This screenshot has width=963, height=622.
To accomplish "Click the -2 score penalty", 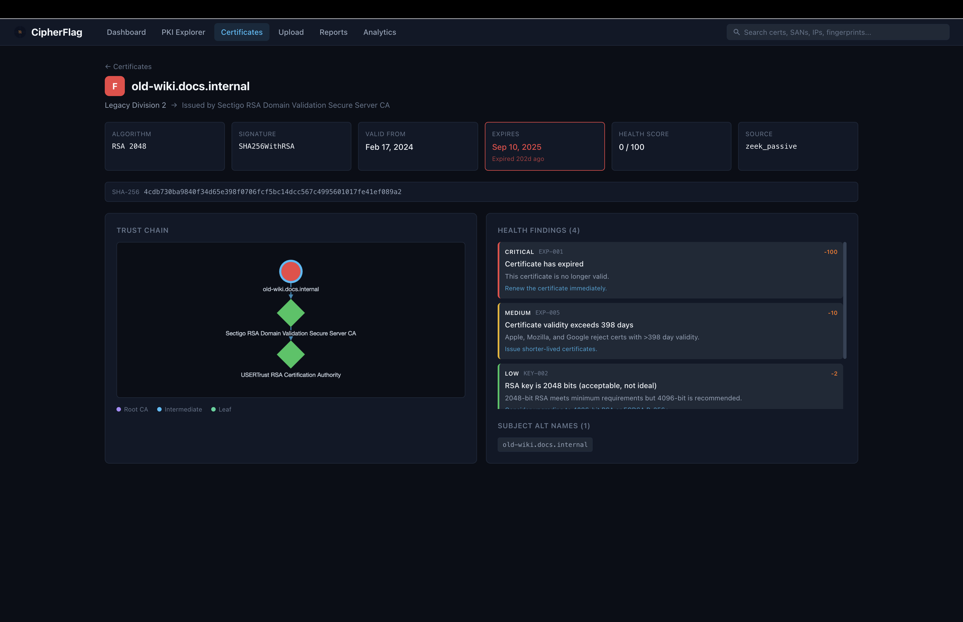I will (834, 374).
